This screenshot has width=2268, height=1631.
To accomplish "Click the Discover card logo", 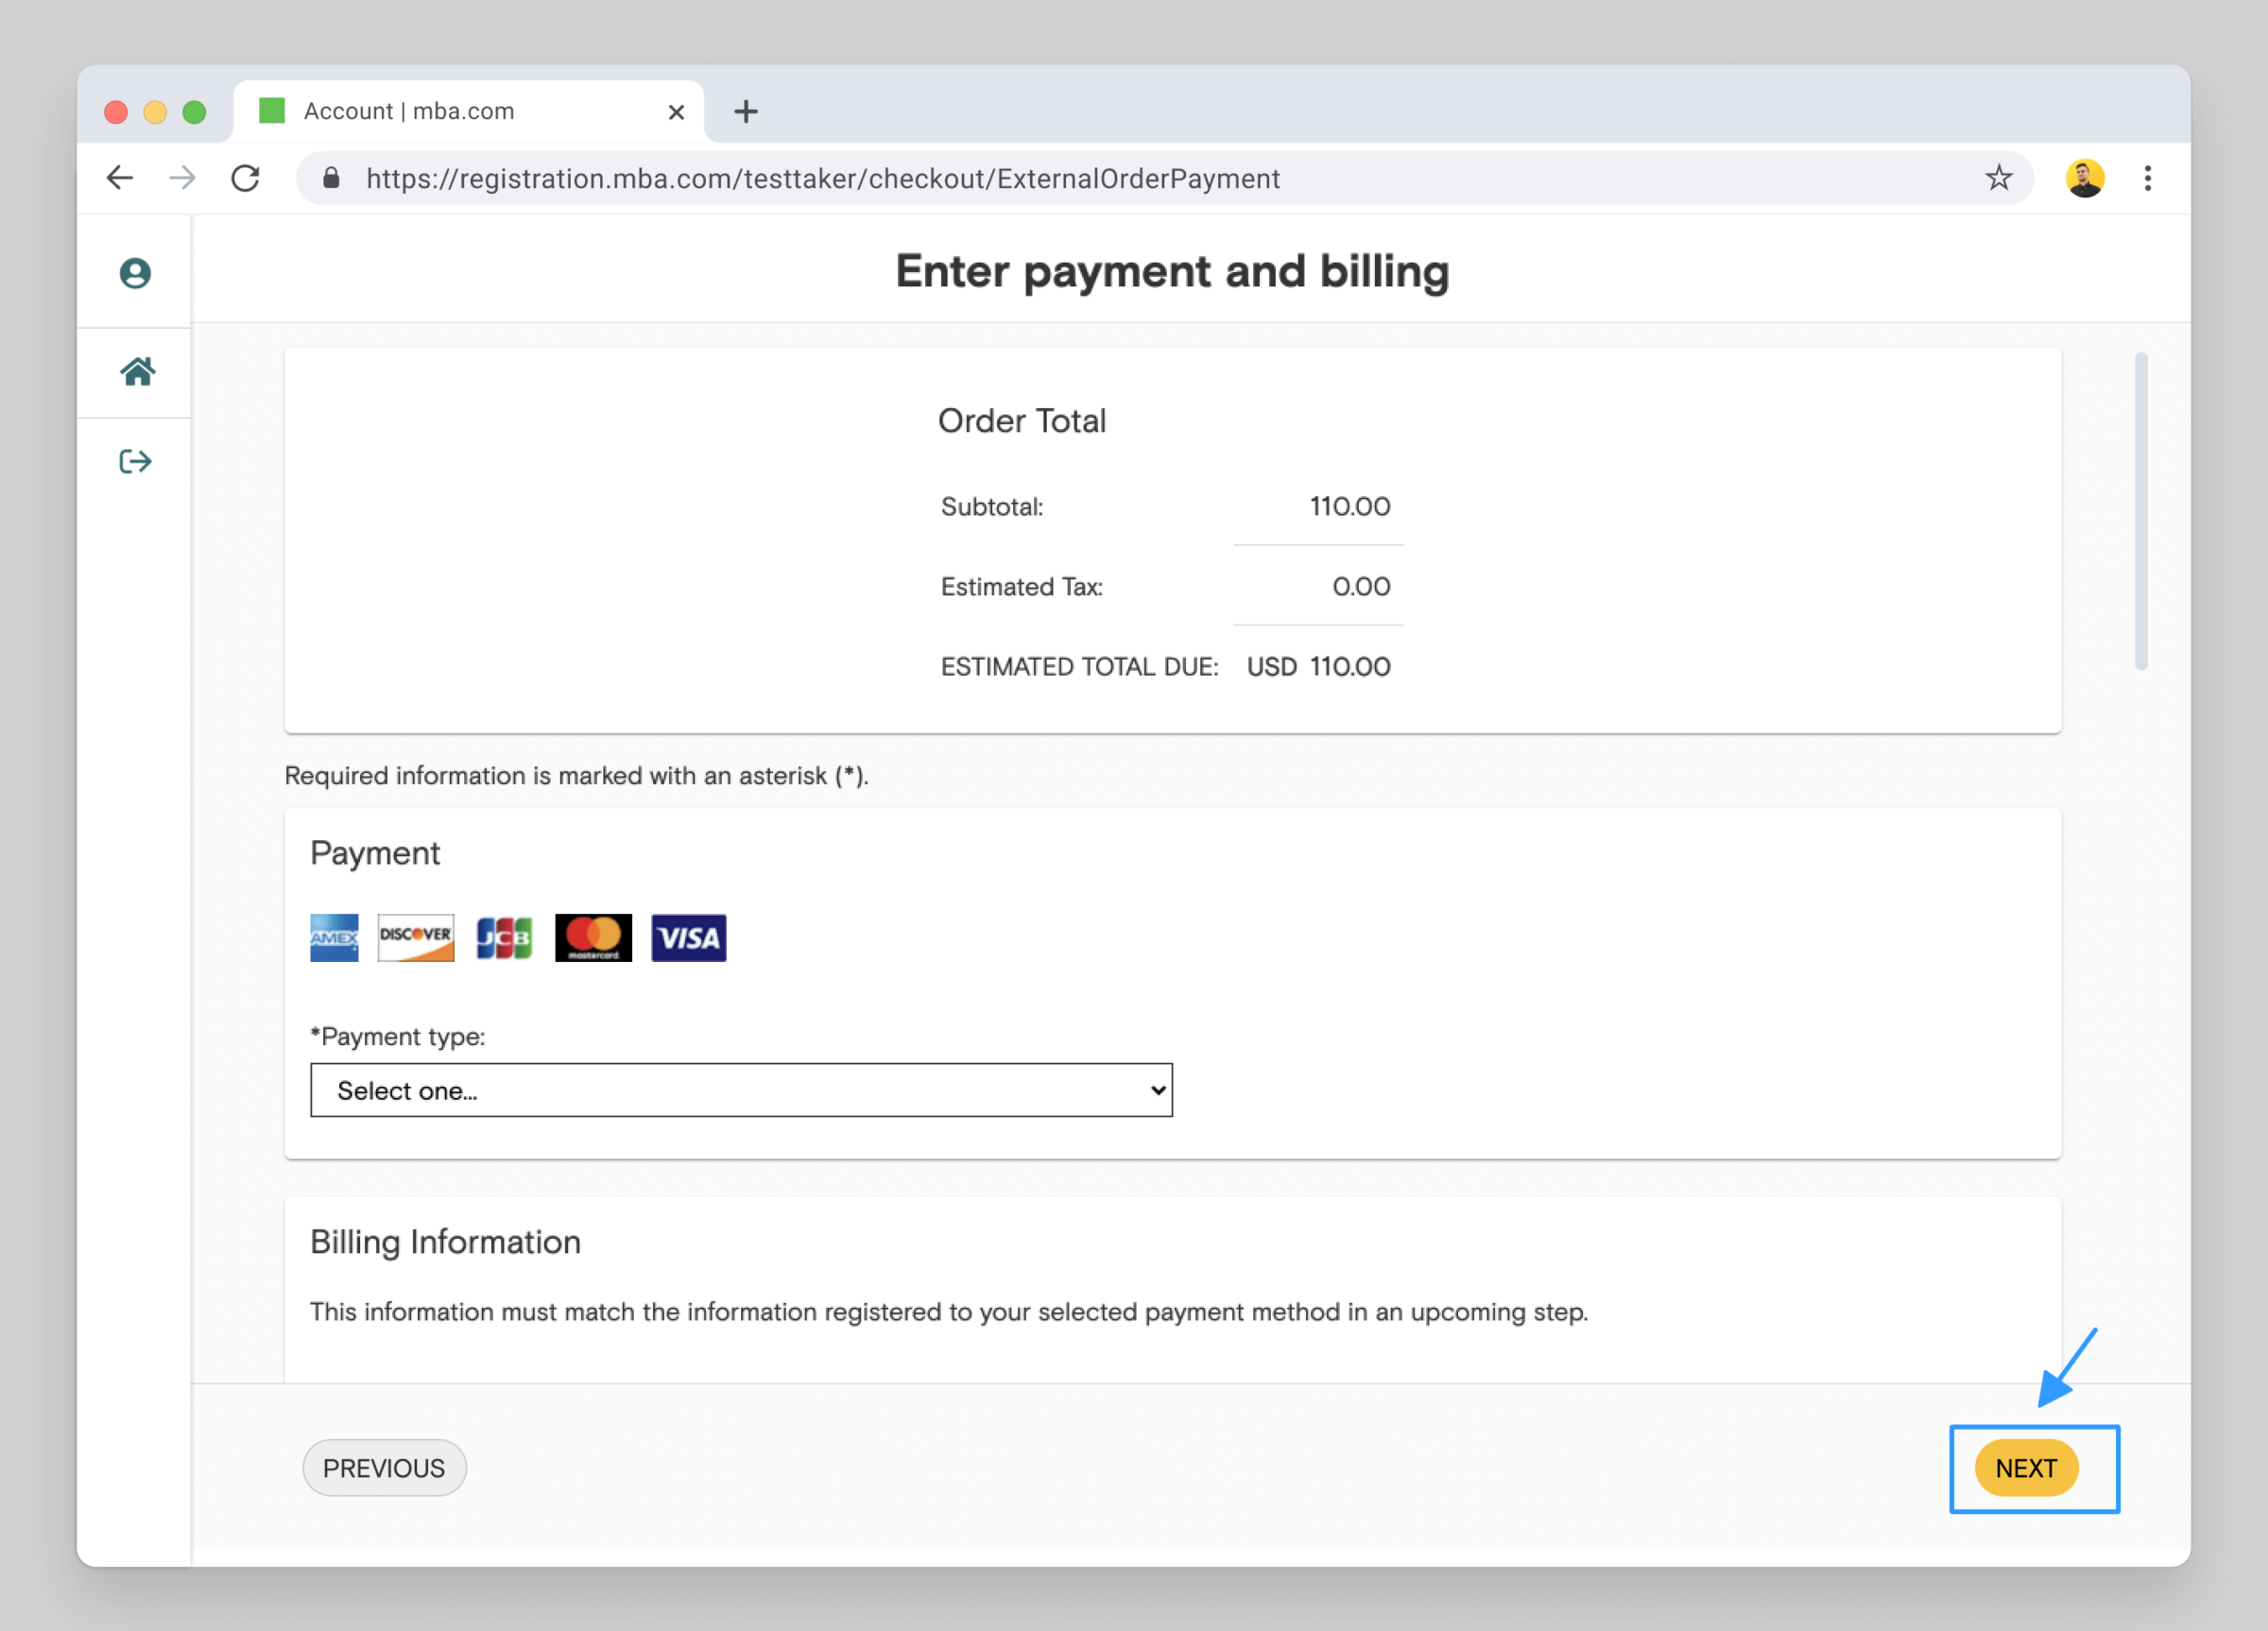I will coord(415,937).
